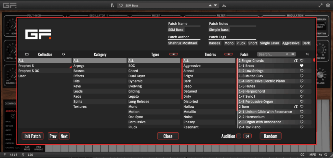
Task: Click the Init Patch button
Action: (x=33, y=136)
